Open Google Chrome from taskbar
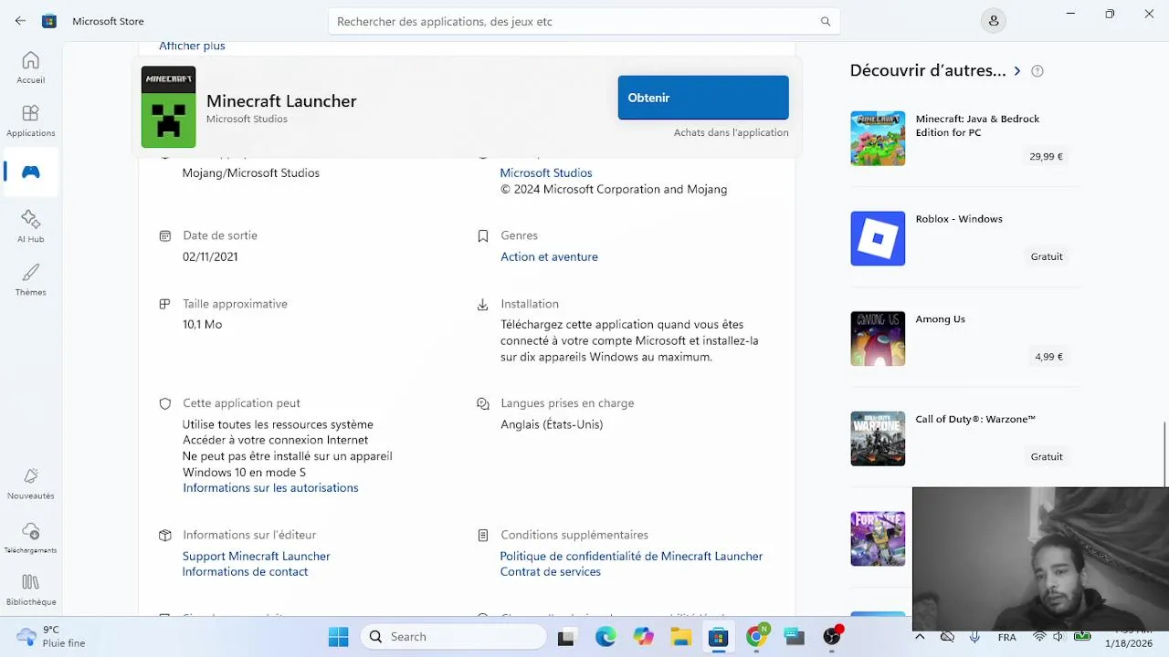The width and height of the screenshot is (1169, 657). (756, 637)
